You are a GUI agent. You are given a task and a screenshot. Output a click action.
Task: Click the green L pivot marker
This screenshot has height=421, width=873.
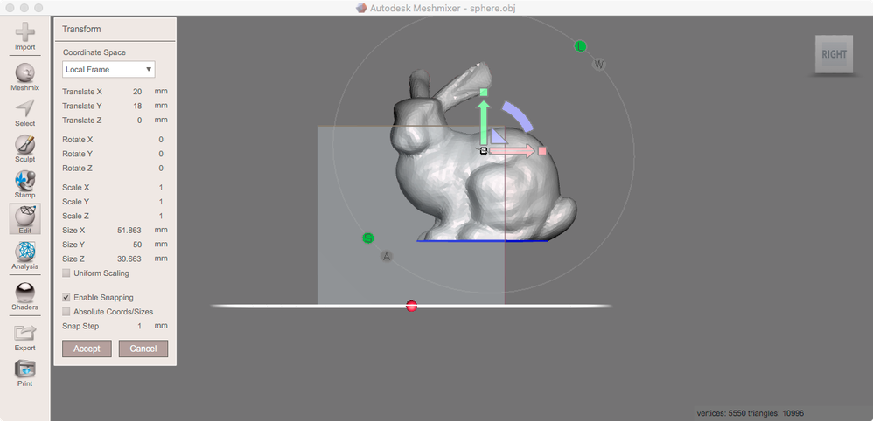point(581,46)
